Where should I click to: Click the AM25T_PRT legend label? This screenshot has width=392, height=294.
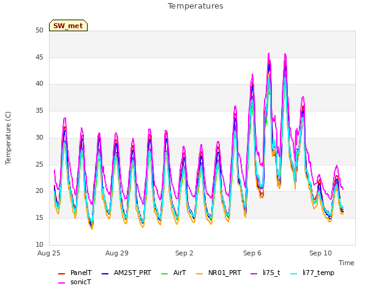(132, 273)
